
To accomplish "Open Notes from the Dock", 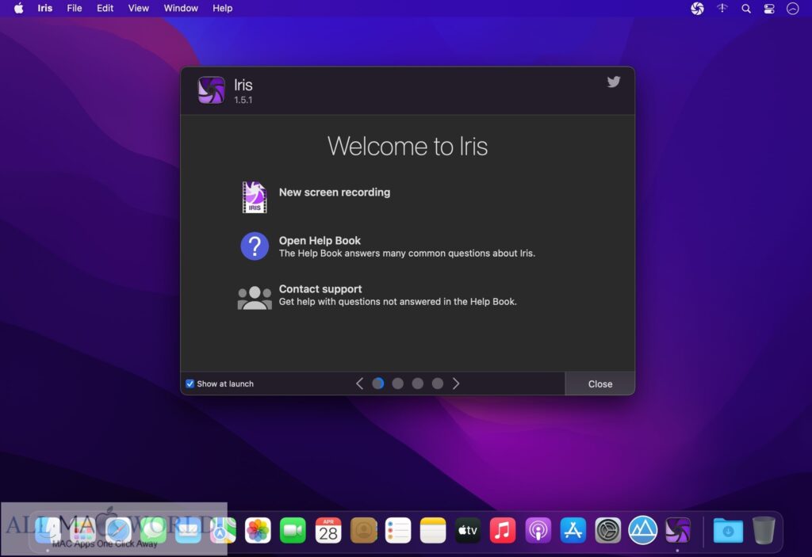I will [433, 531].
